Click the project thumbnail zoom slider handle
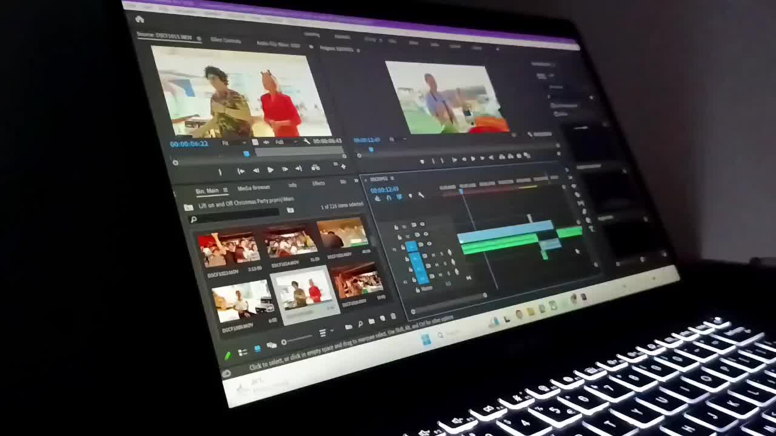This screenshot has height=436, width=776. [x=283, y=343]
